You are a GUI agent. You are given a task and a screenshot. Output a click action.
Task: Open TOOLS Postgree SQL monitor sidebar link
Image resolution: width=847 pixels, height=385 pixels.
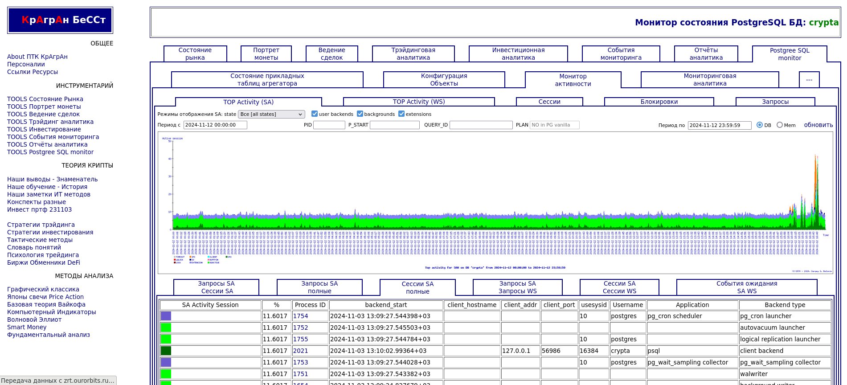[x=50, y=152]
